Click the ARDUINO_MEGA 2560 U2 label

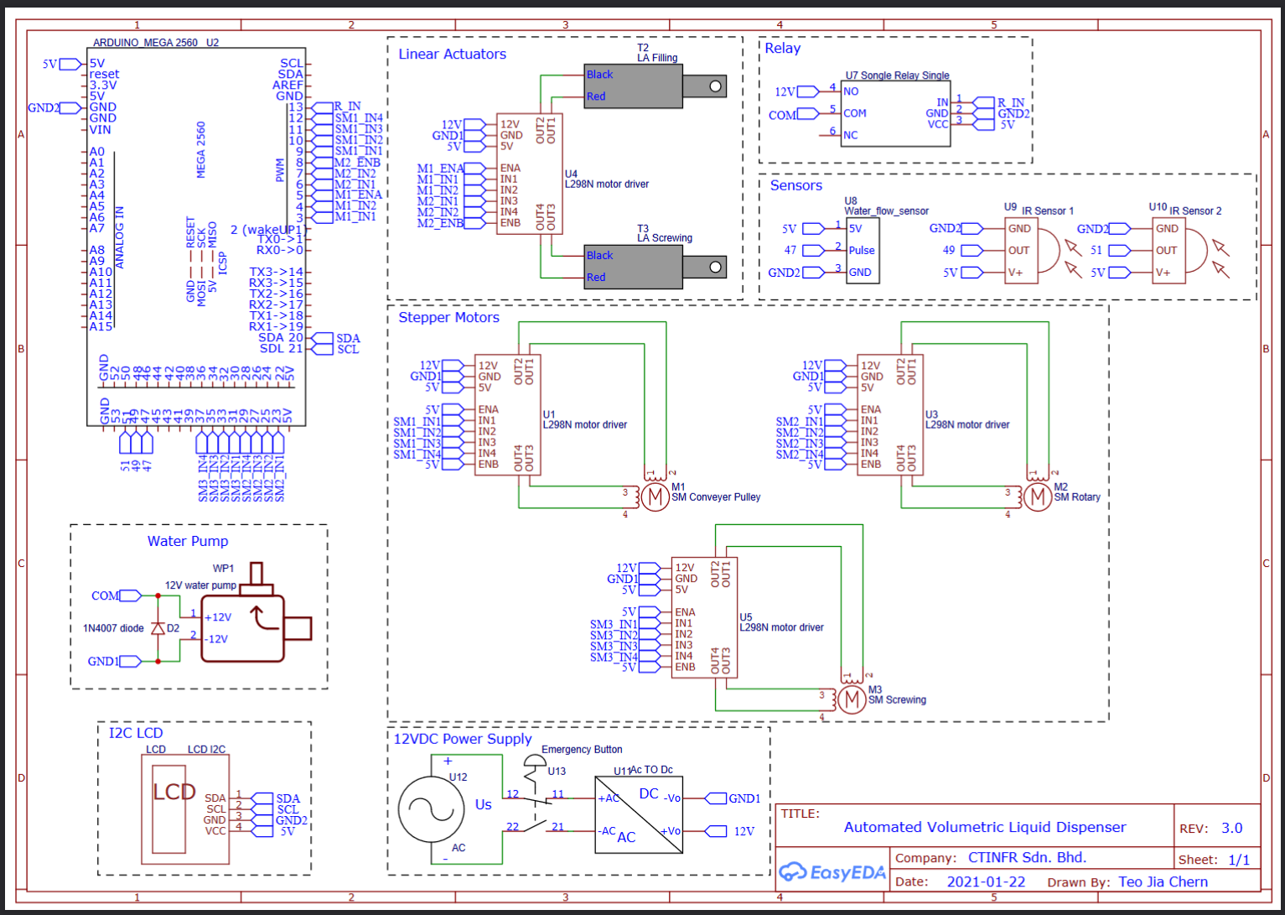(x=156, y=43)
